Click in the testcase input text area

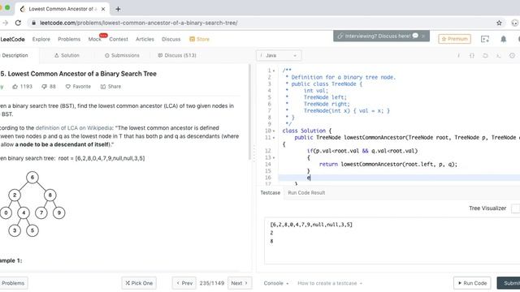(x=392, y=241)
